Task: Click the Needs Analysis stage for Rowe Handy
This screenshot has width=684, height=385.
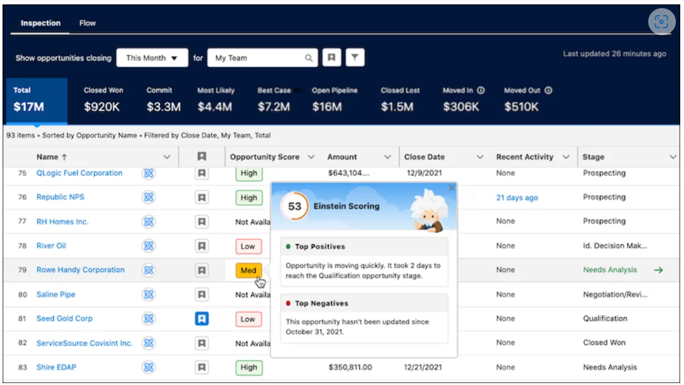Action: (x=610, y=270)
